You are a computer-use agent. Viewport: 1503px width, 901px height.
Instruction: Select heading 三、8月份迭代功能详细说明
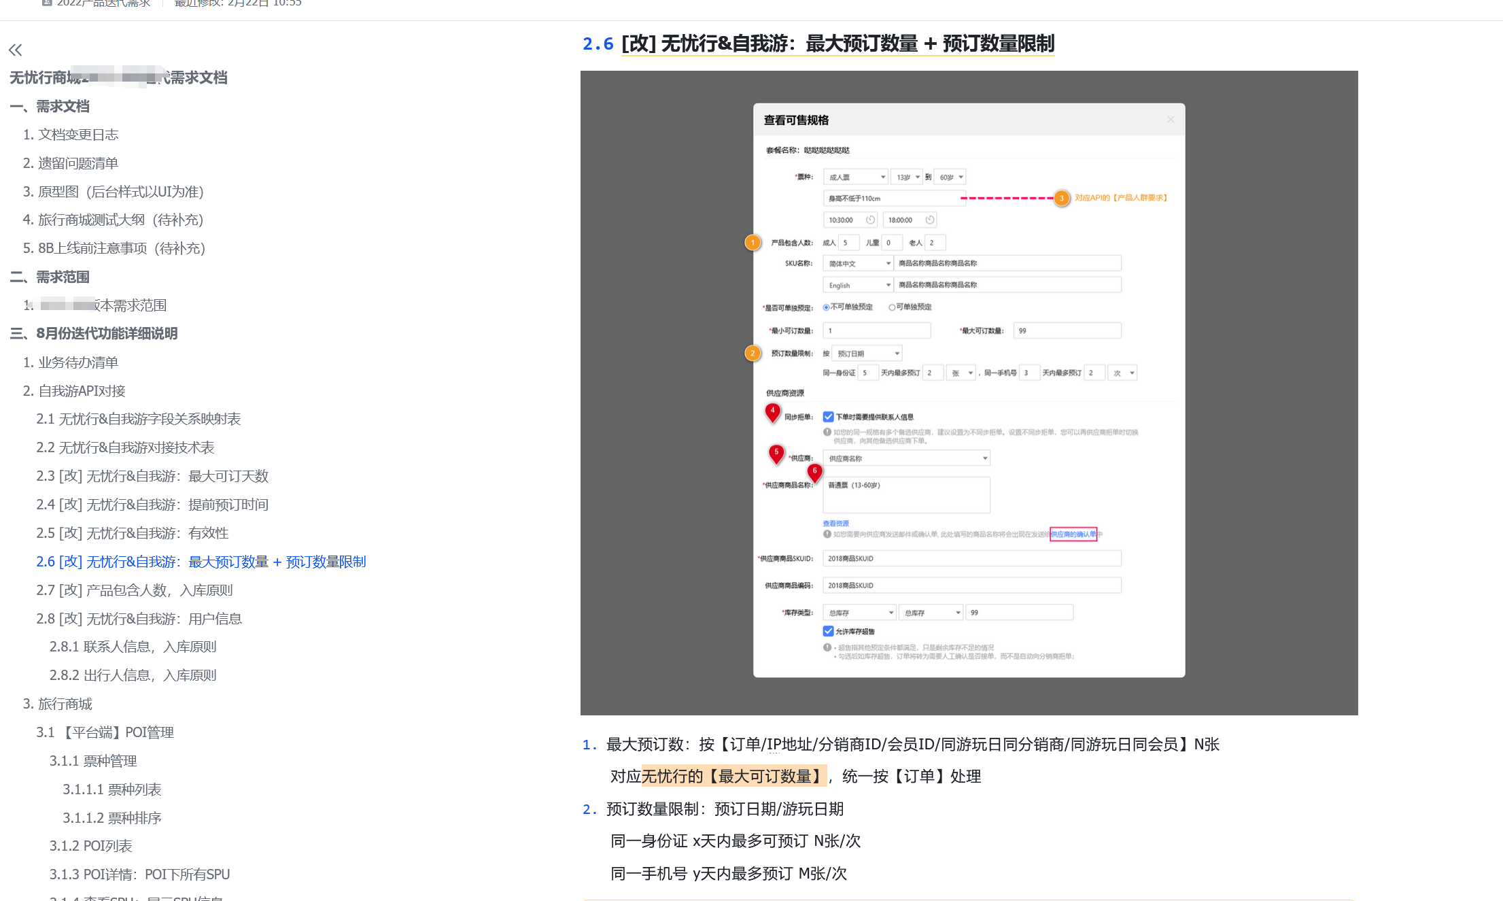pyautogui.click(x=94, y=333)
